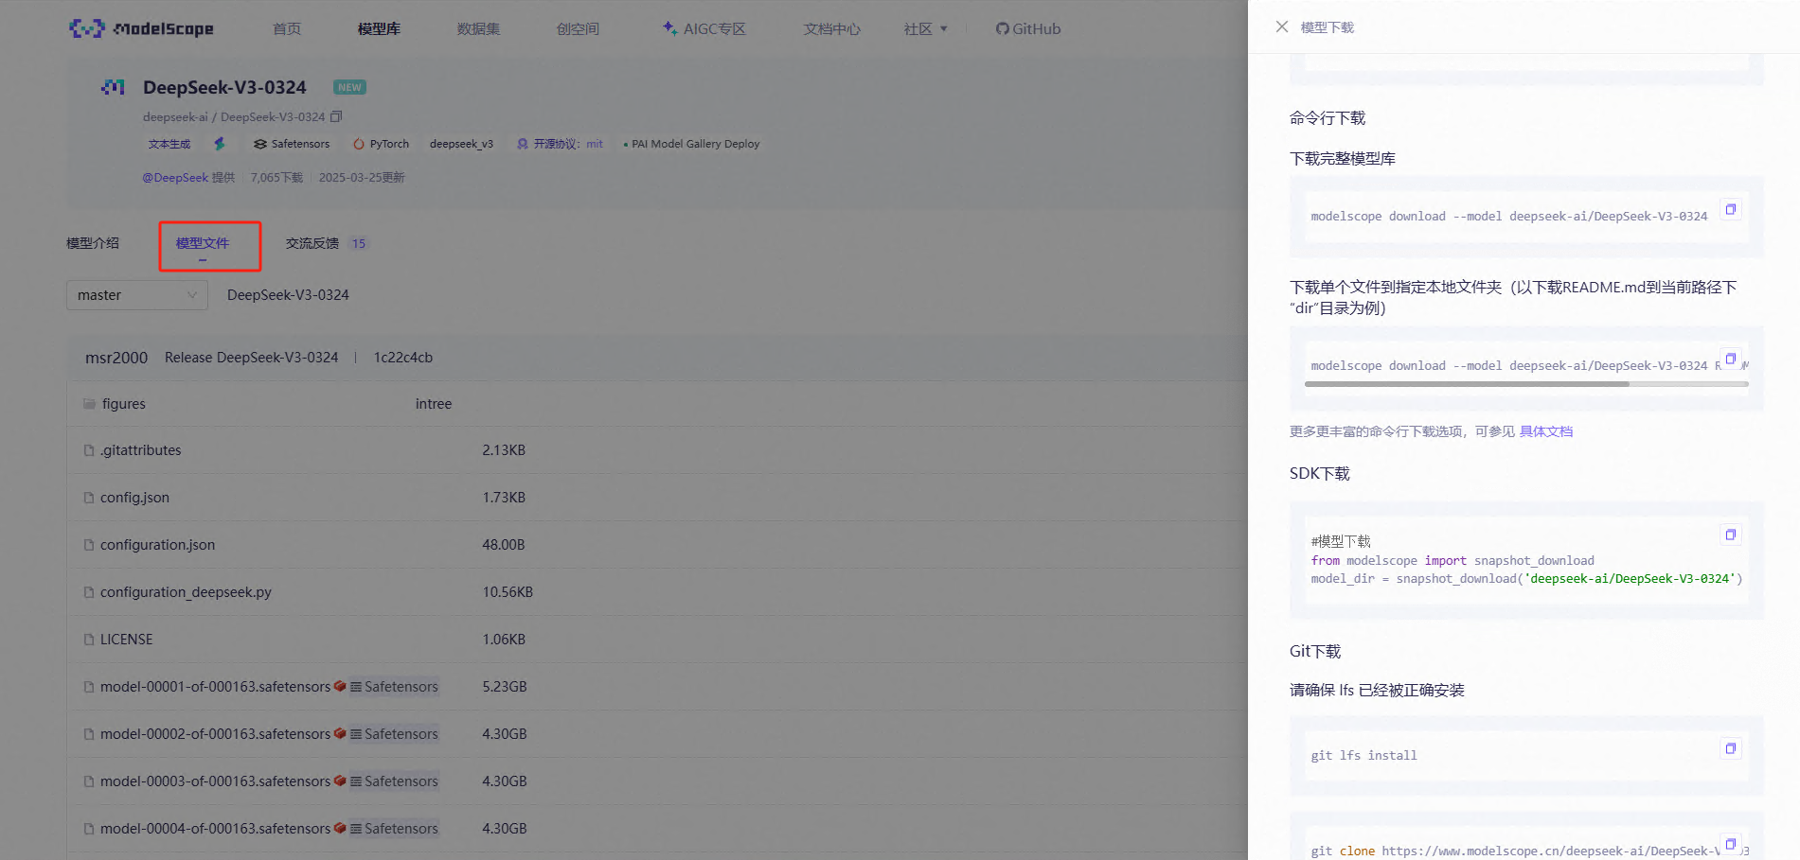Go to 数据集 datasets page
The height and width of the screenshot is (860, 1800).
pos(478,29)
